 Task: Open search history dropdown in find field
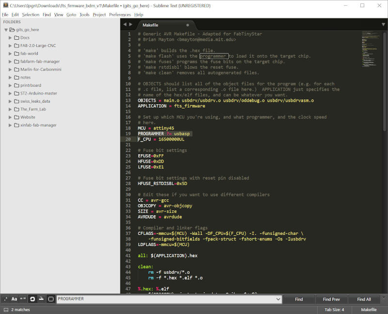[278, 299]
